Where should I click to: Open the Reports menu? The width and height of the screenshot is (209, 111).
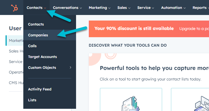coord(201,8)
